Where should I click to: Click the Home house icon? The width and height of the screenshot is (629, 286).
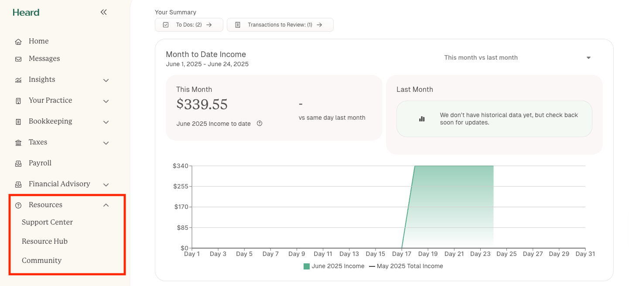pyautogui.click(x=18, y=42)
